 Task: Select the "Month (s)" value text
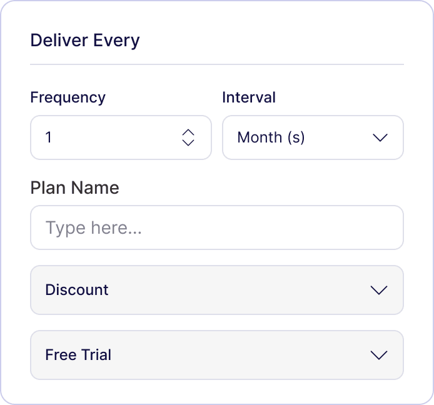pos(271,137)
